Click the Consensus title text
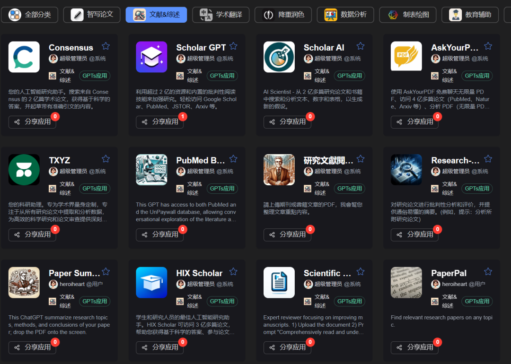This screenshot has width=511, height=364. click(x=71, y=48)
